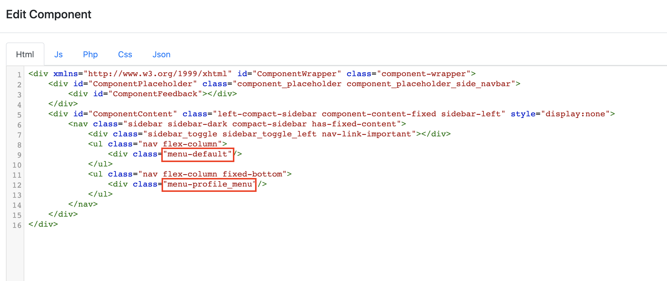Image resolution: width=667 pixels, height=281 pixels.
Task: Click the closing </div> tag on line 4
Action: (x=63, y=104)
